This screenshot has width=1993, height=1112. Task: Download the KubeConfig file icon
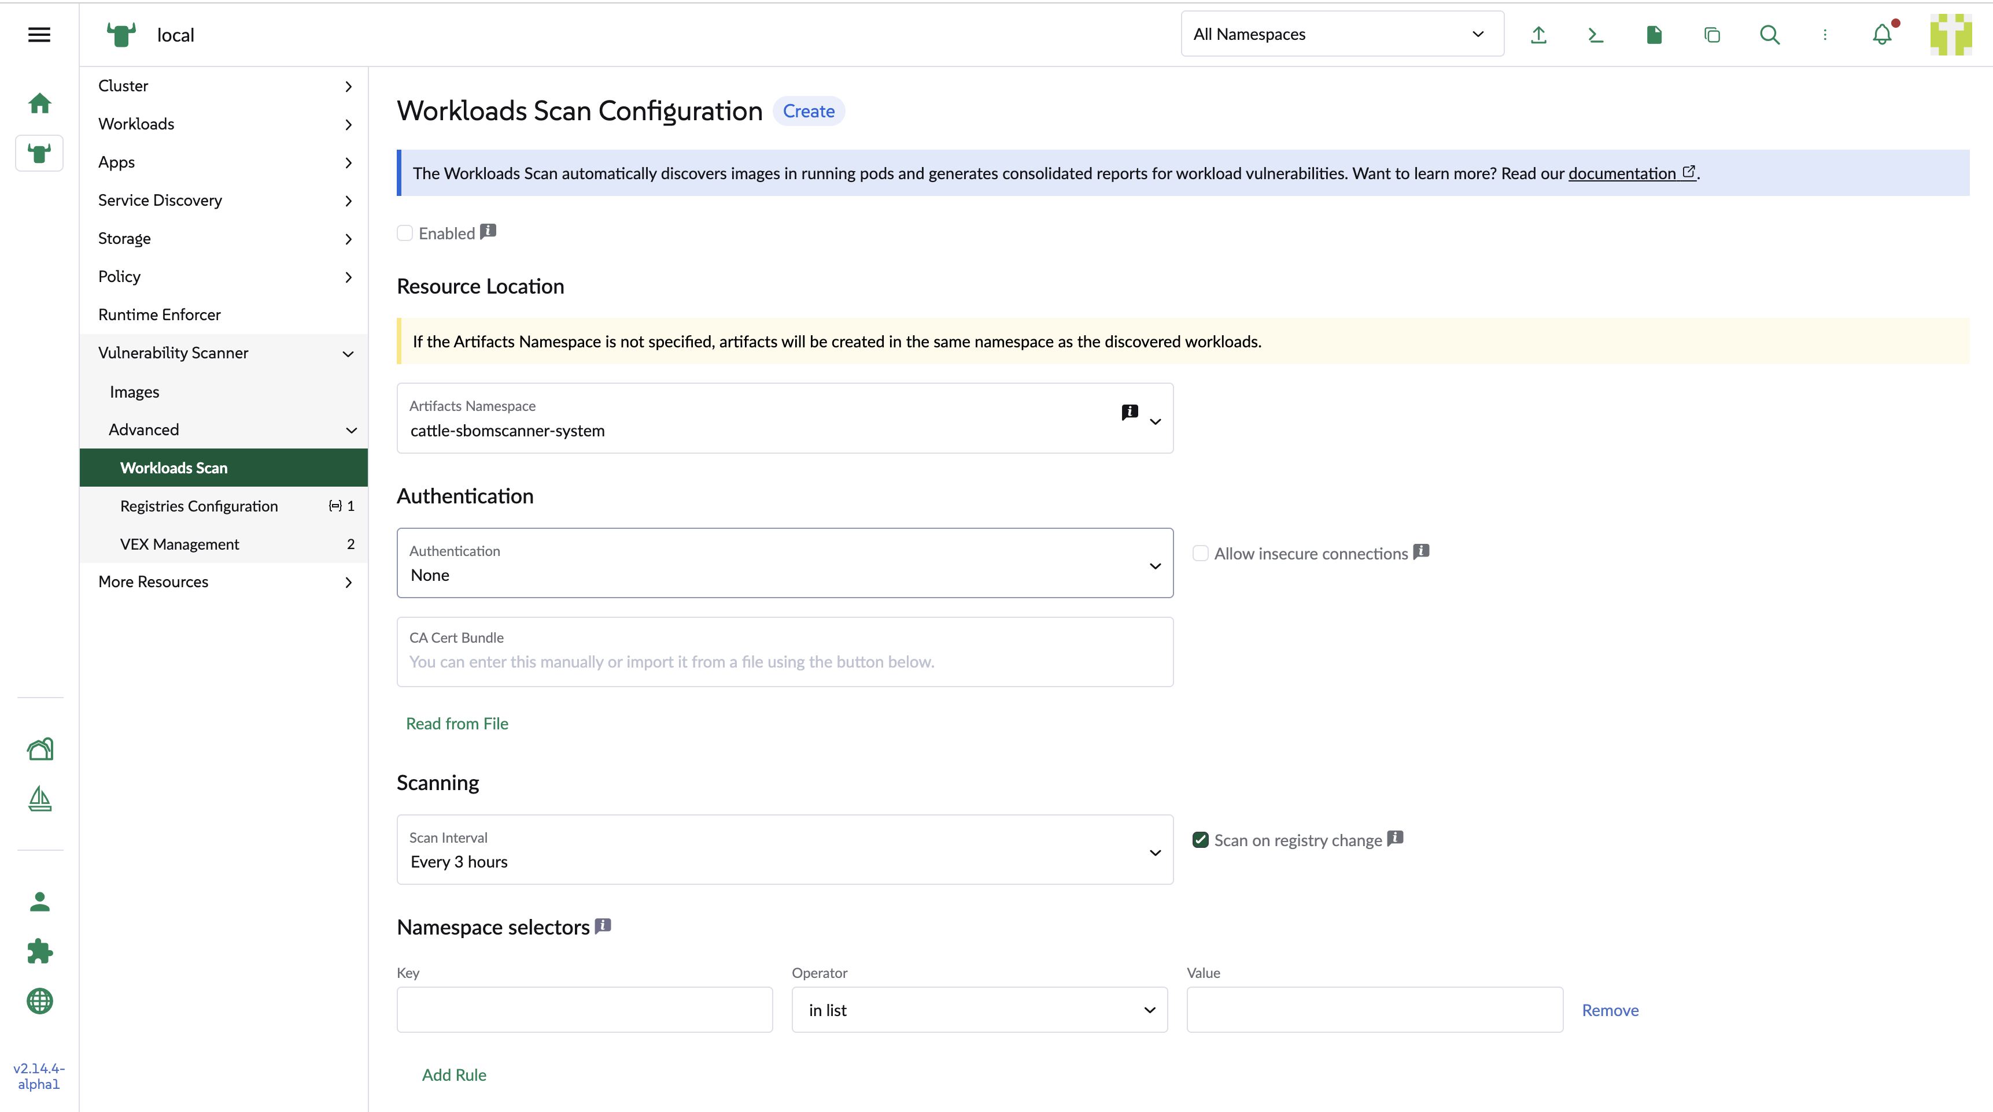click(1654, 35)
